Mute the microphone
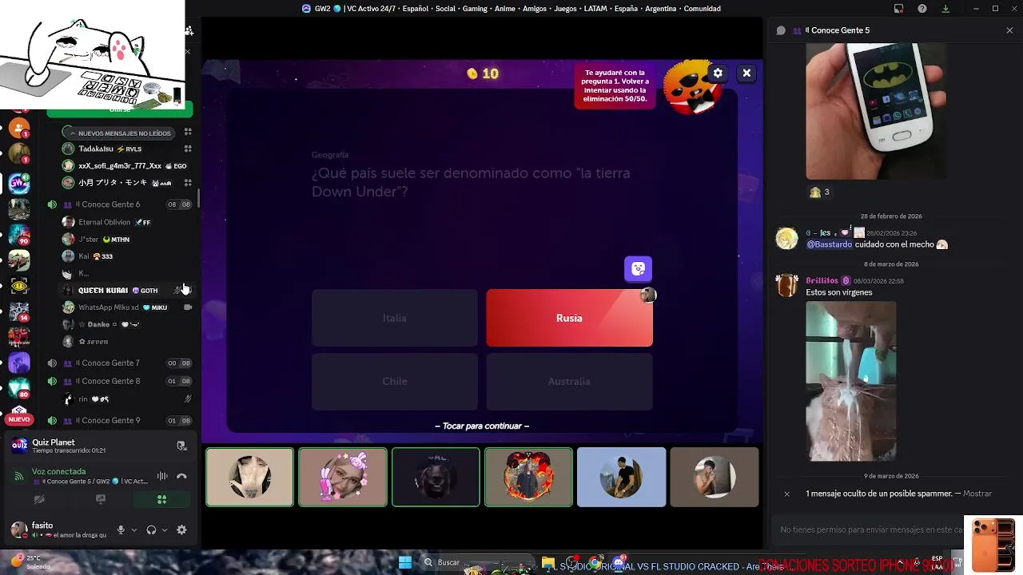This screenshot has height=575, width=1023. tap(121, 529)
